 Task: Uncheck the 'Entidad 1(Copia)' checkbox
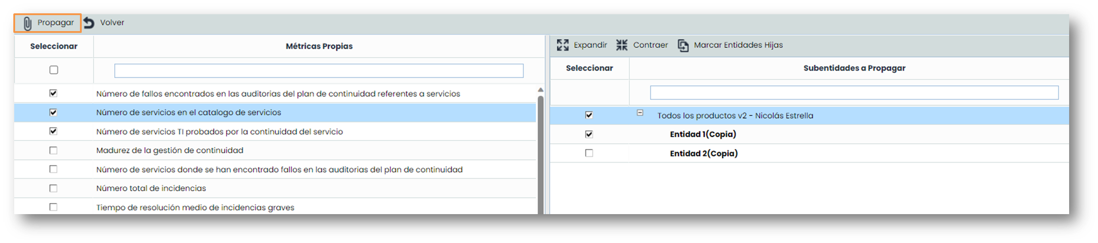[589, 134]
